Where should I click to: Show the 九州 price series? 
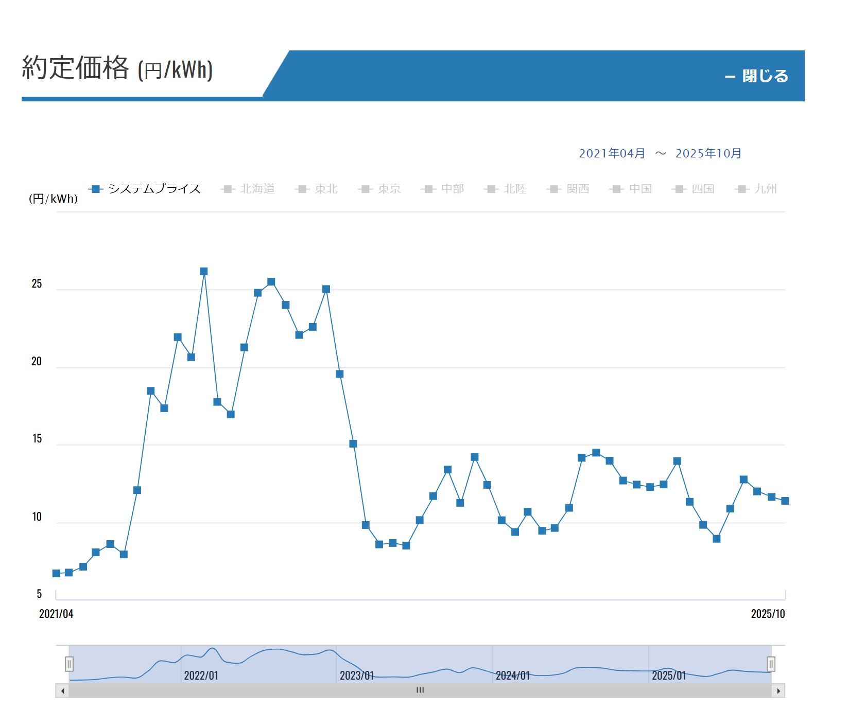(757, 189)
